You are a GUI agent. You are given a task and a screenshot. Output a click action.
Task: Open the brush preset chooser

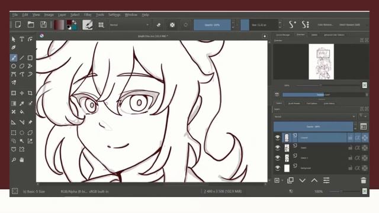[101, 25]
